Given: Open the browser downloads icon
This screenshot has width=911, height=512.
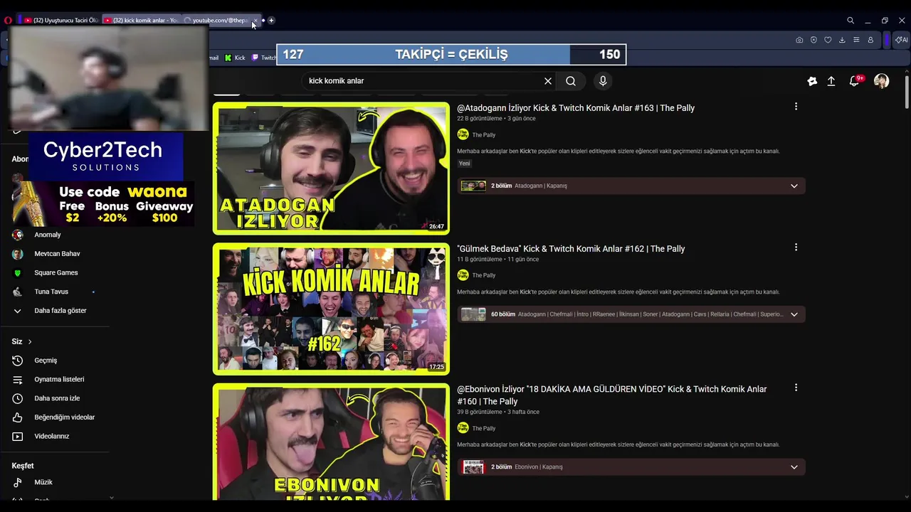Looking at the screenshot, I should point(842,40).
